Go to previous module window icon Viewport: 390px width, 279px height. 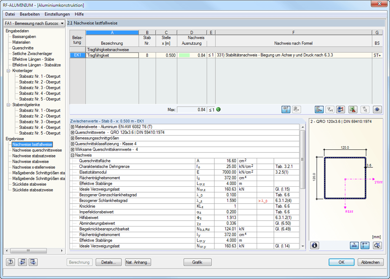pos(22,262)
